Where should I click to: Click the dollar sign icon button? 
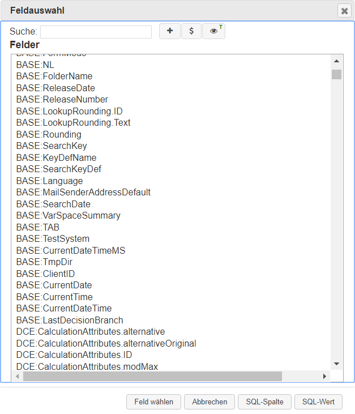point(191,31)
